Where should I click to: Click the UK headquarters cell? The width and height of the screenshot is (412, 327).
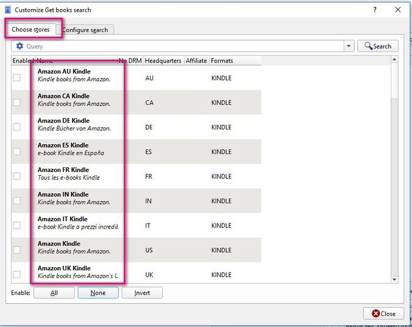tap(149, 275)
